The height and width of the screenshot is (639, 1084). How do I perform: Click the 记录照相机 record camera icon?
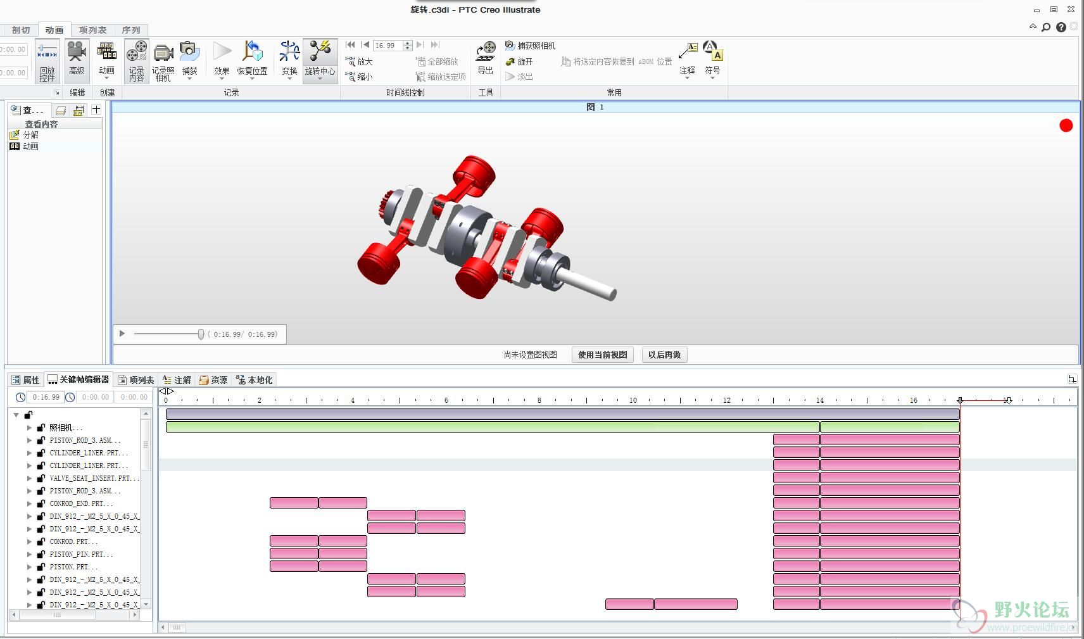(x=163, y=61)
